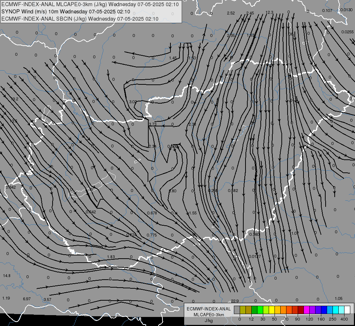Click the map value 3.02
Image resolution: width=355 pixels, height=326 pixels.
(x=133, y=102)
